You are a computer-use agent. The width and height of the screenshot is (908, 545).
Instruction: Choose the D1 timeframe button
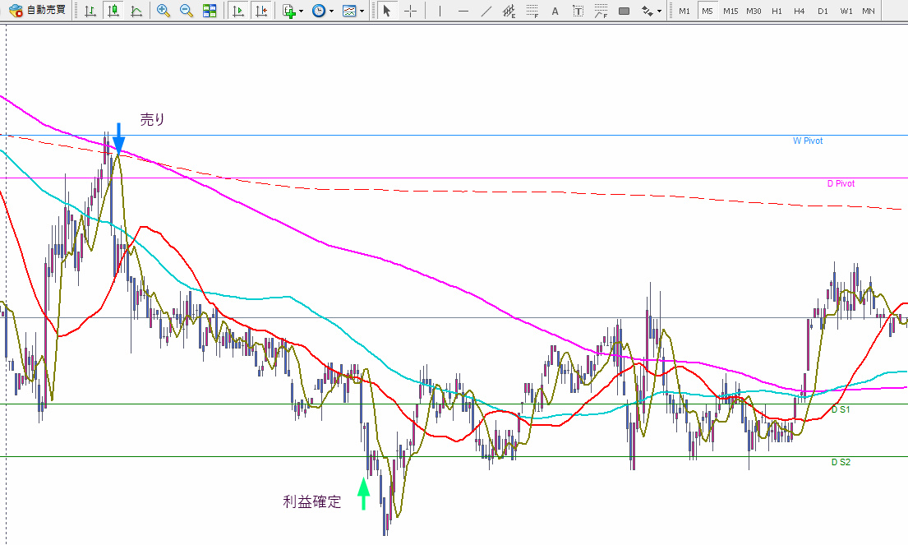click(823, 11)
